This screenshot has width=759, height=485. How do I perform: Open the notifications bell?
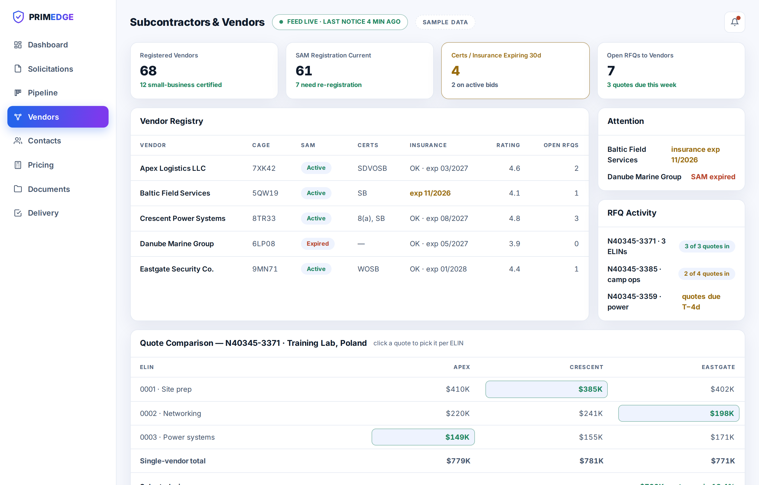734,22
